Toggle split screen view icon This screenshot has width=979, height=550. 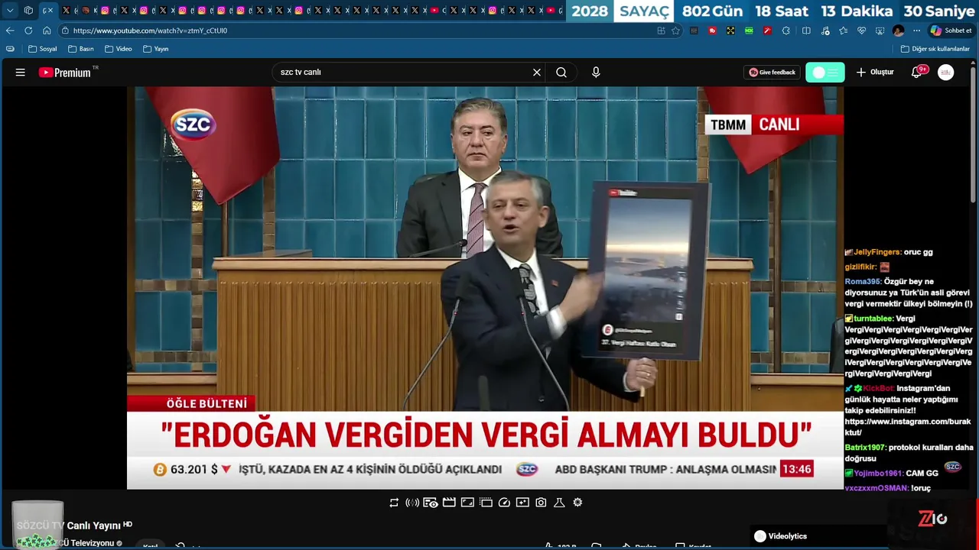(806, 31)
